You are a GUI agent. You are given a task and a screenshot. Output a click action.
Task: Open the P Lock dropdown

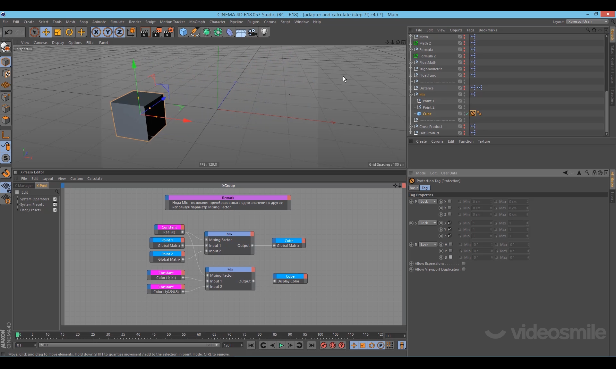click(x=428, y=201)
